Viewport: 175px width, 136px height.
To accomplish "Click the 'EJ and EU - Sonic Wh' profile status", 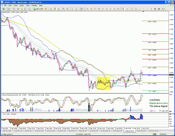I will (x=83, y=134).
